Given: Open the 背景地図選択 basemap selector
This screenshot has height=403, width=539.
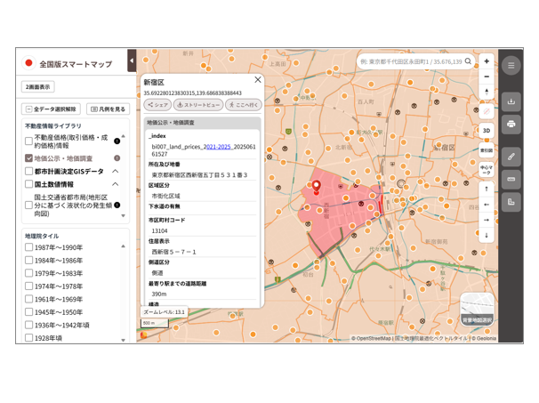Looking at the screenshot, I should coord(477,310).
